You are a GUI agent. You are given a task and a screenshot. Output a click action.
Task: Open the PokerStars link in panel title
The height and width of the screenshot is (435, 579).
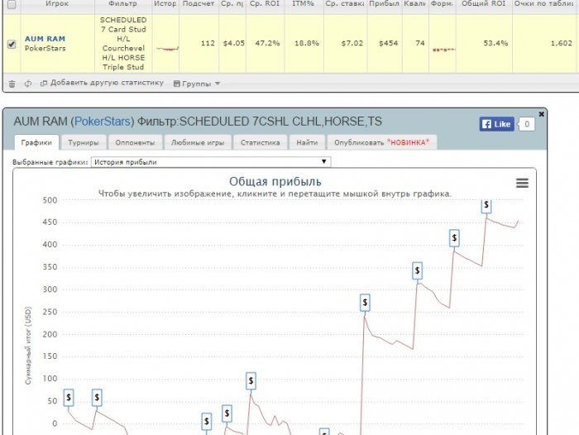pos(103,122)
